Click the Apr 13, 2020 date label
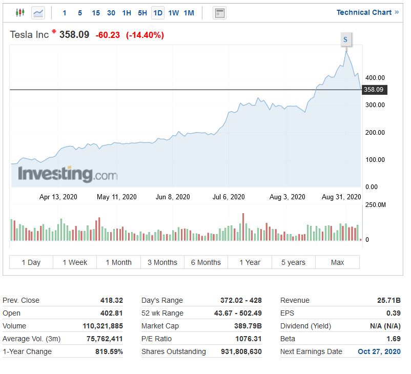411x374 pixels. click(x=58, y=197)
